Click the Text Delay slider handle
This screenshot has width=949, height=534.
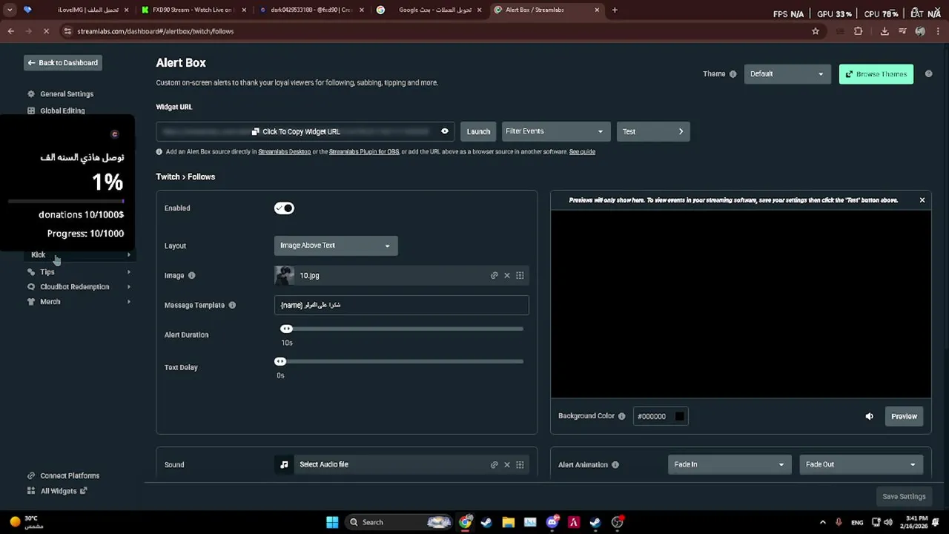pos(280,361)
